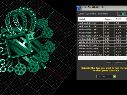Click the 6.13 grams value for 10KY
127x95 pixels.
[x=107, y=26]
